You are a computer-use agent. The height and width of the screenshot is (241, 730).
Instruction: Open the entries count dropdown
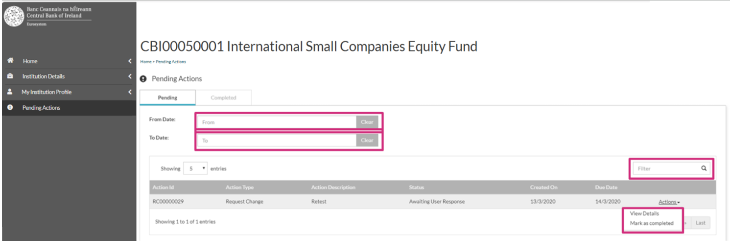(x=195, y=169)
